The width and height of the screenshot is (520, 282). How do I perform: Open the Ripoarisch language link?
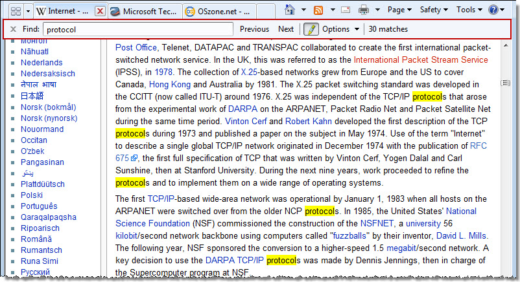pyautogui.click(x=40, y=228)
